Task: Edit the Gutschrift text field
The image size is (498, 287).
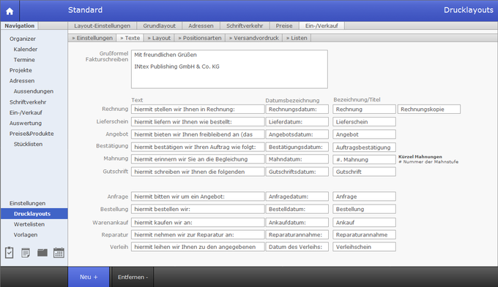Action: tap(198, 172)
